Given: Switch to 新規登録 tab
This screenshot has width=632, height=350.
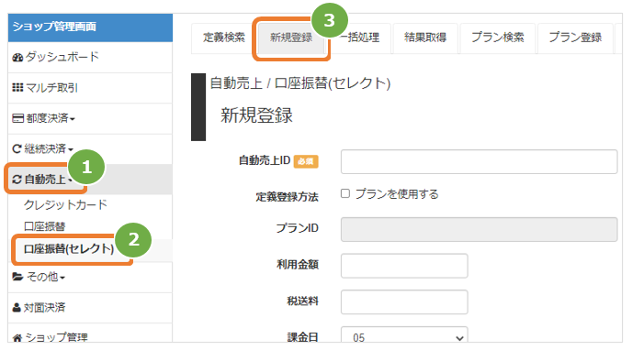Looking at the screenshot, I should coord(291,38).
